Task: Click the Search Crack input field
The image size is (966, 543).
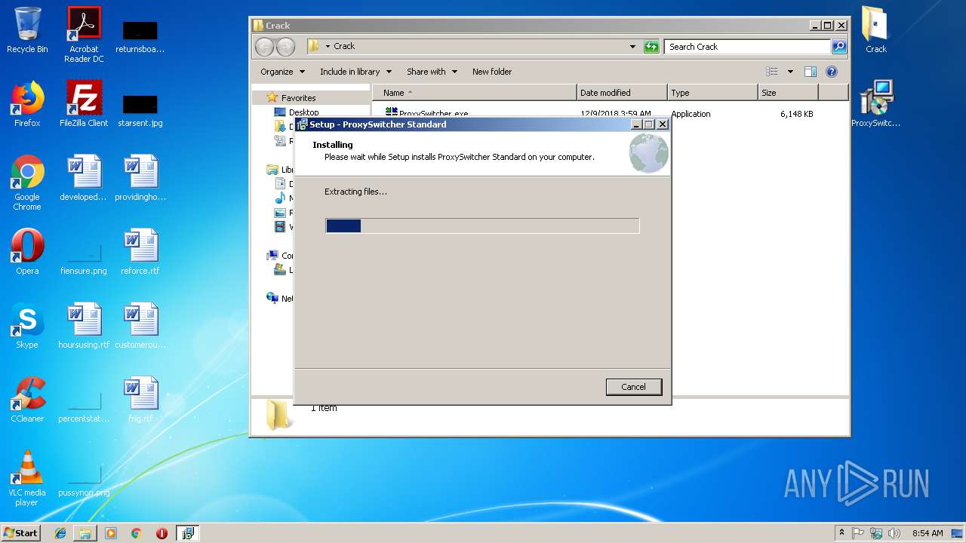Action: point(747,47)
